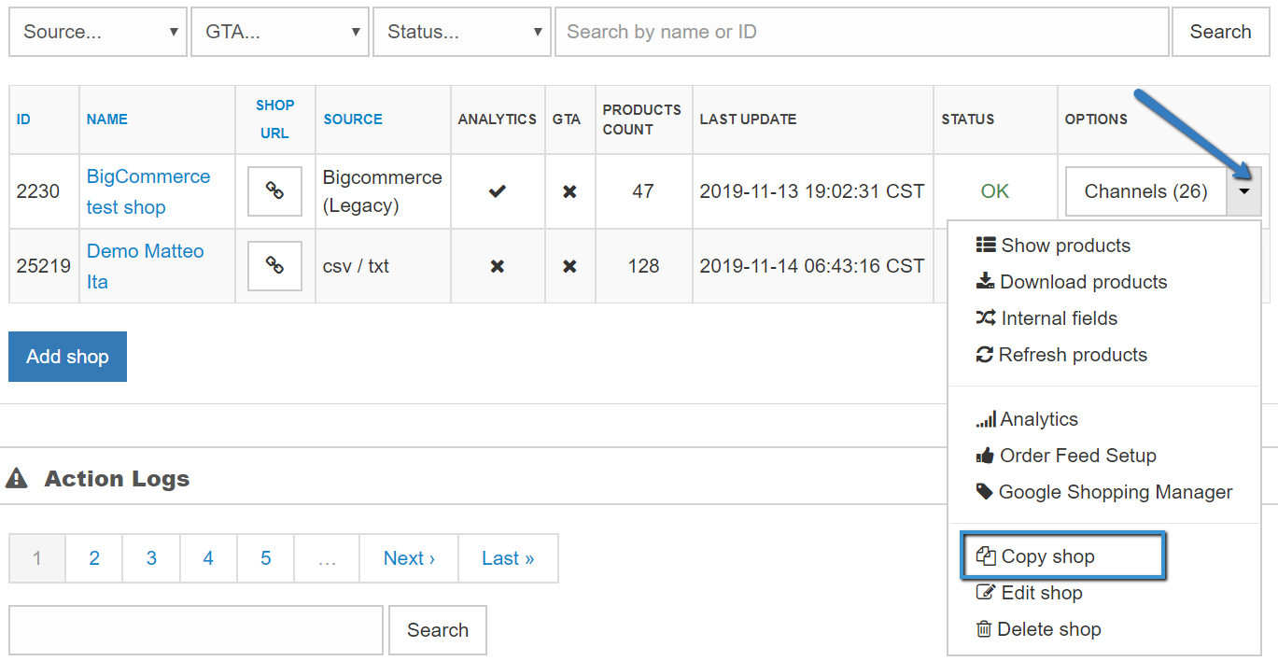Open Analytics from the options menu
Image resolution: width=1278 pixels, height=661 pixels.
pos(1027,419)
